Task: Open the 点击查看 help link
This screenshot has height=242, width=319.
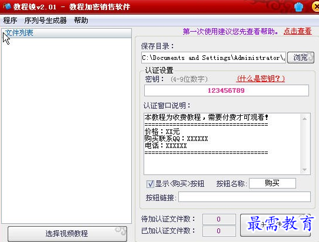Action: pyautogui.click(x=298, y=31)
